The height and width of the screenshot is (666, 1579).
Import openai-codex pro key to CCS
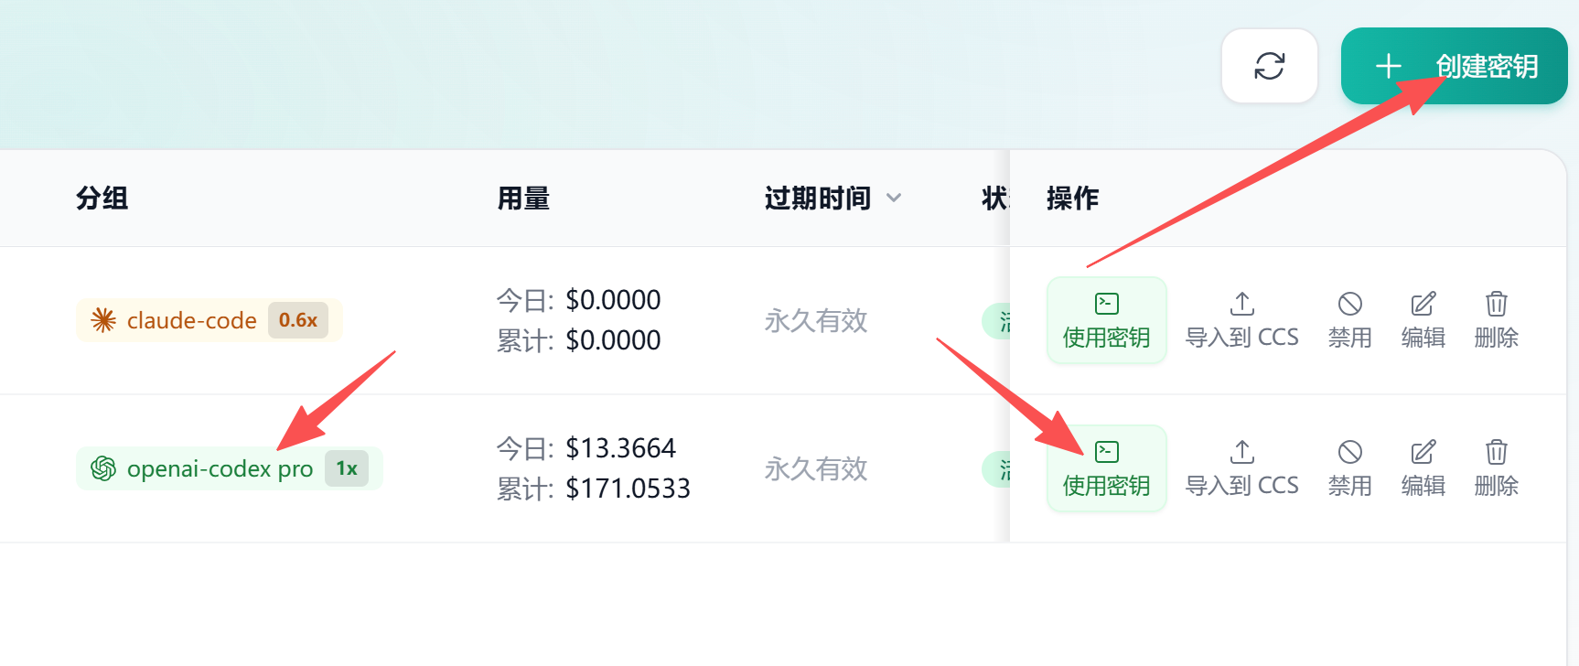pos(1242,468)
